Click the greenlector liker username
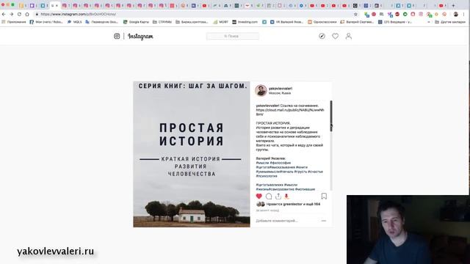Viewport: 470px width, 264px height. (x=293, y=204)
